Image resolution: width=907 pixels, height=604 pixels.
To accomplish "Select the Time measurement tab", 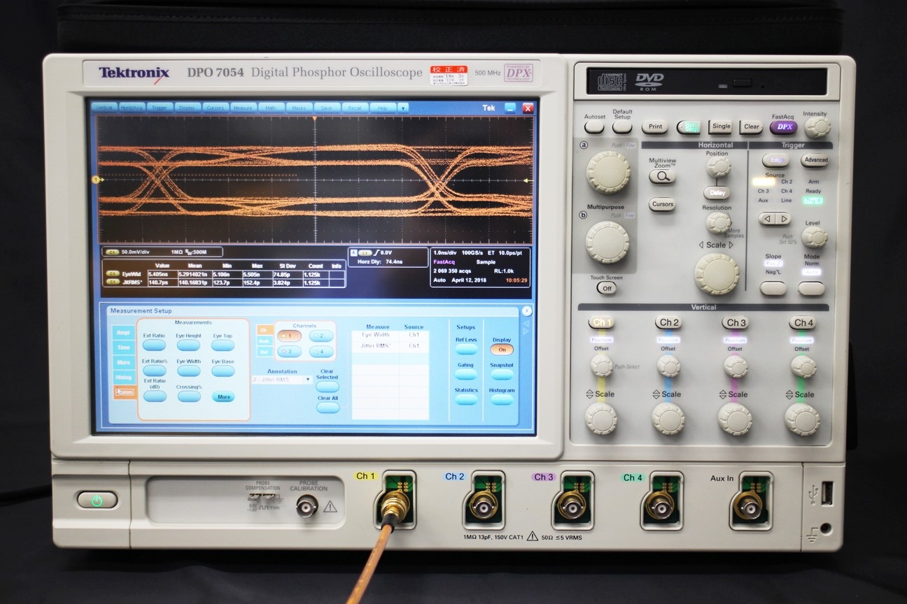I will [123, 347].
